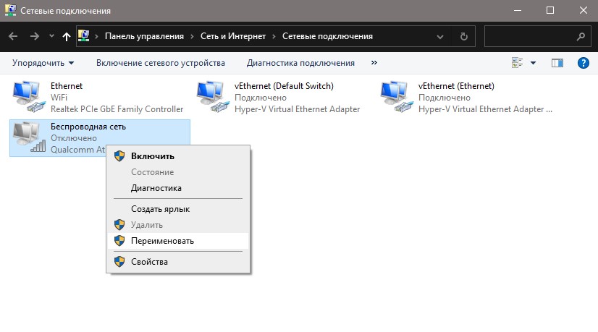Image resolution: width=598 pixels, height=332 pixels.
Task: Expand the address bar history dropdown
Action: point(440,37)
